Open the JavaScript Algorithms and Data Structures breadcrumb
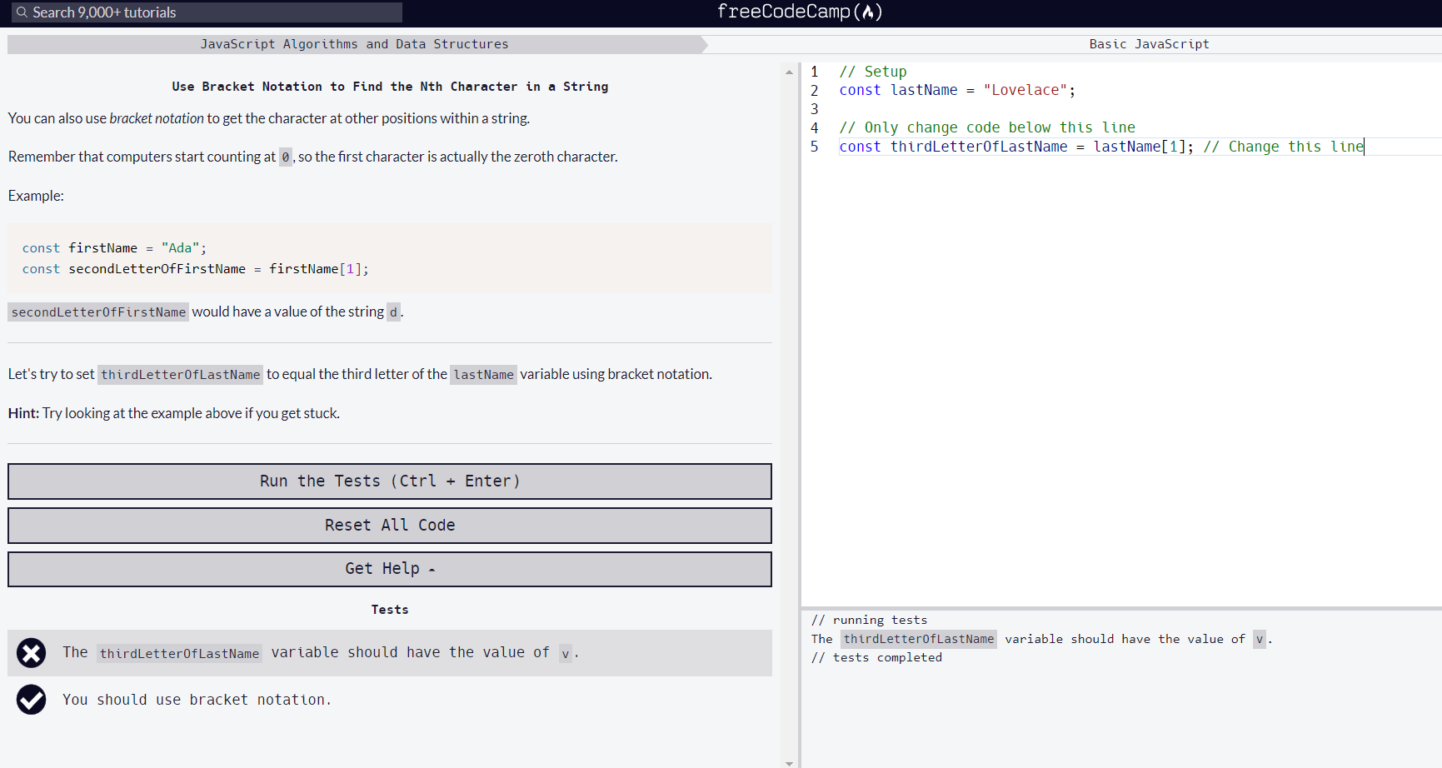 click(x=354, y=43)
